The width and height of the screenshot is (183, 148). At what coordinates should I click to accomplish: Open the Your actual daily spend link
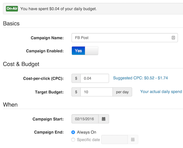pyautogui.click(x=161, y=92)
